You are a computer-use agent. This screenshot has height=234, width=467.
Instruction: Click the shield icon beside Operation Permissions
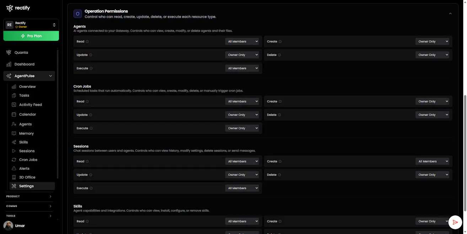tap(77, 14)
